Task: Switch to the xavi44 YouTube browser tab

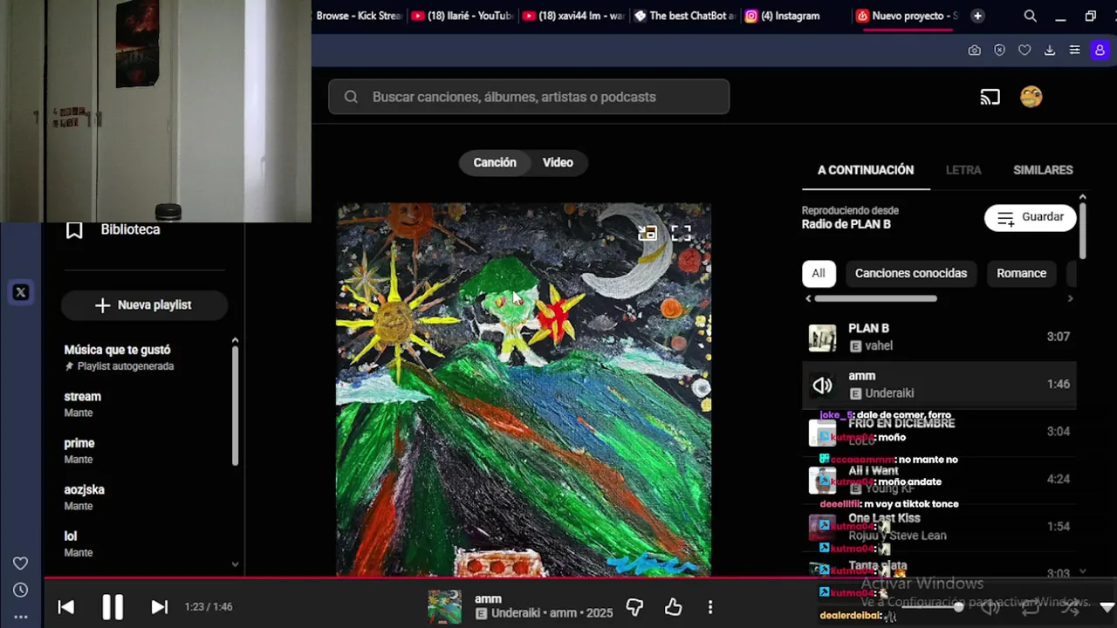Action: 573,16
